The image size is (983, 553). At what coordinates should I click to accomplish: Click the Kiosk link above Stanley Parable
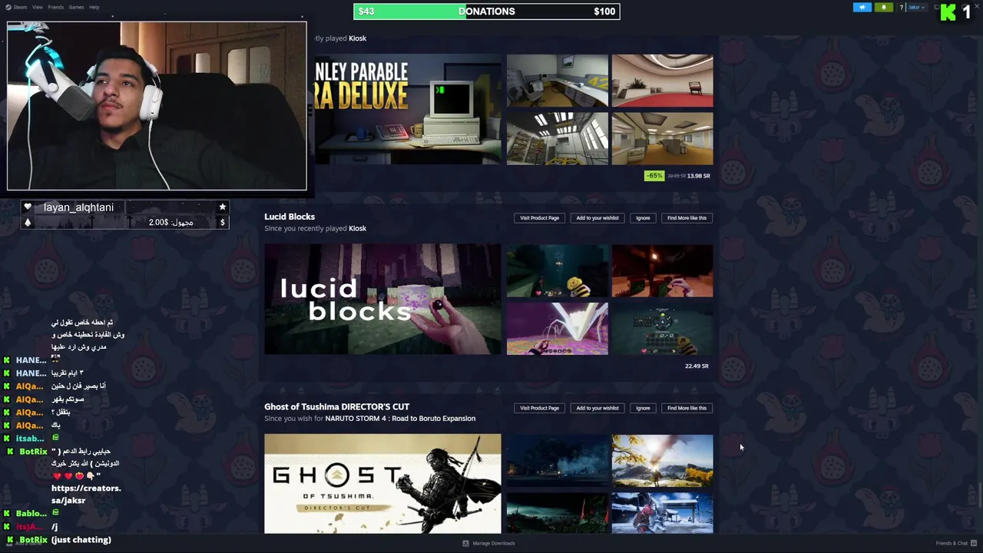pyautogui.click(x=357, y=38)
